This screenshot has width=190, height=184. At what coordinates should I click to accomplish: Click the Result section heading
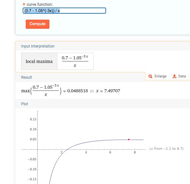26,77
